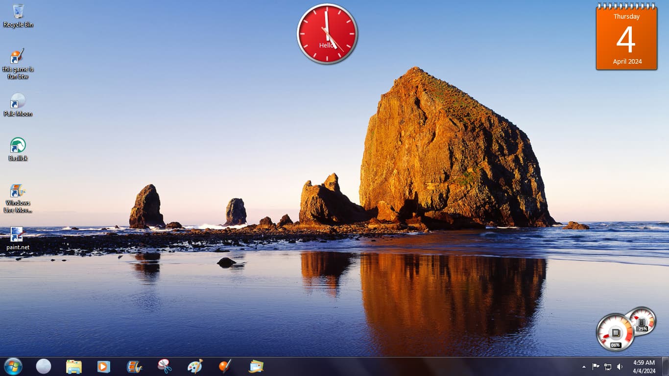
Task: Click the orange ball and pen taskbar icon
Action: point(225,366)
